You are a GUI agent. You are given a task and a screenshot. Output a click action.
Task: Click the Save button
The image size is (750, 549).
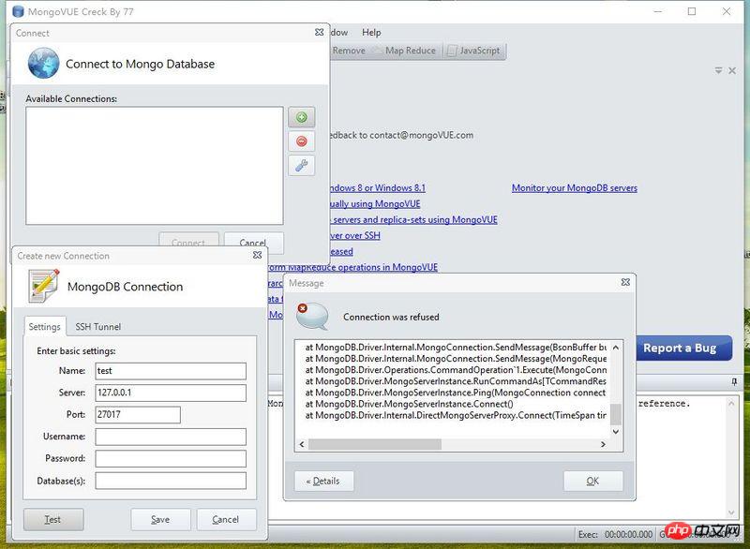[160, 519]
